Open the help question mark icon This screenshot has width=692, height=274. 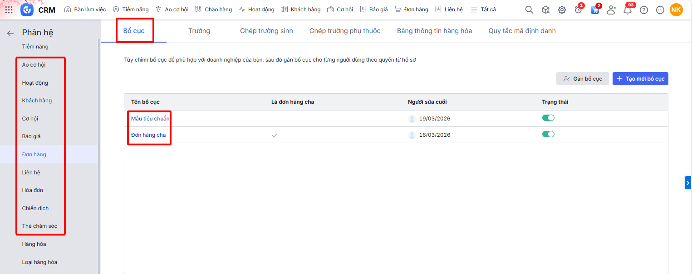[644, 10]
